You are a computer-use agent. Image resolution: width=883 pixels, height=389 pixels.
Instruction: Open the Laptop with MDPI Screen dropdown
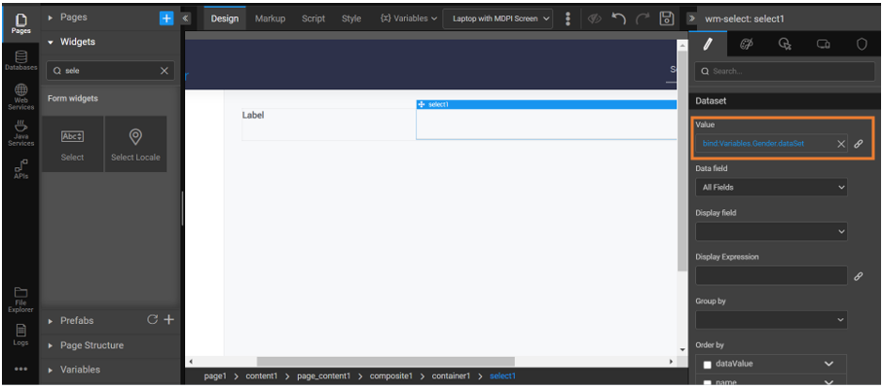tap(501, 18)
